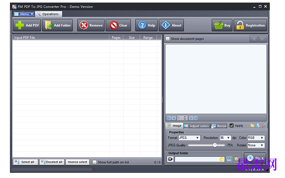Remove the selected PDF with Remove
285x178 pixels.
(x=91, y=25)
